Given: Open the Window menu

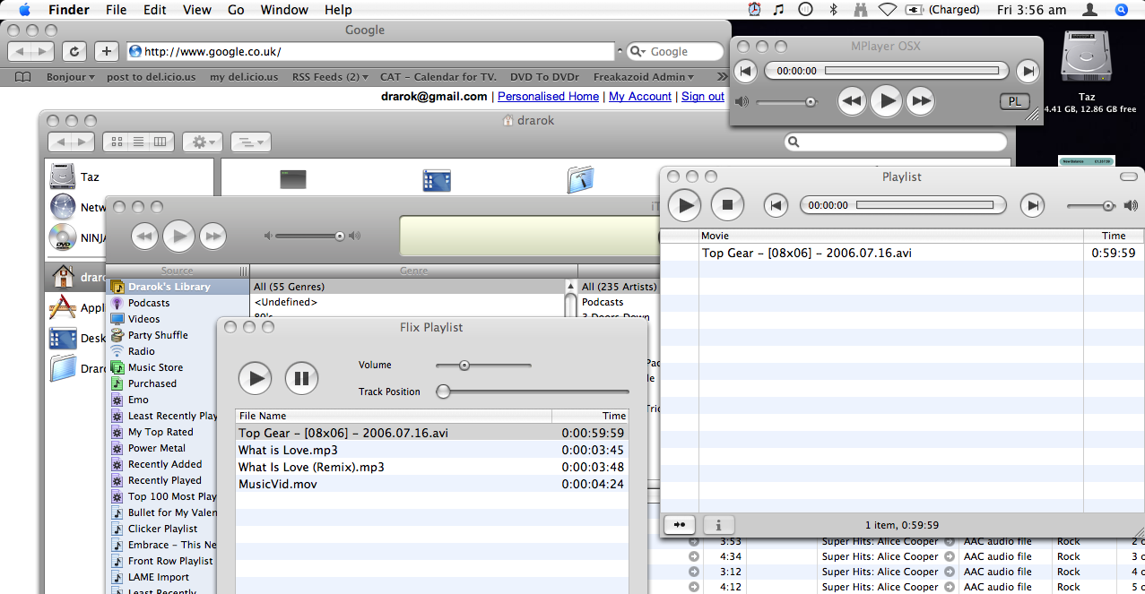Looking at the screenshot, I should point(283,10).
